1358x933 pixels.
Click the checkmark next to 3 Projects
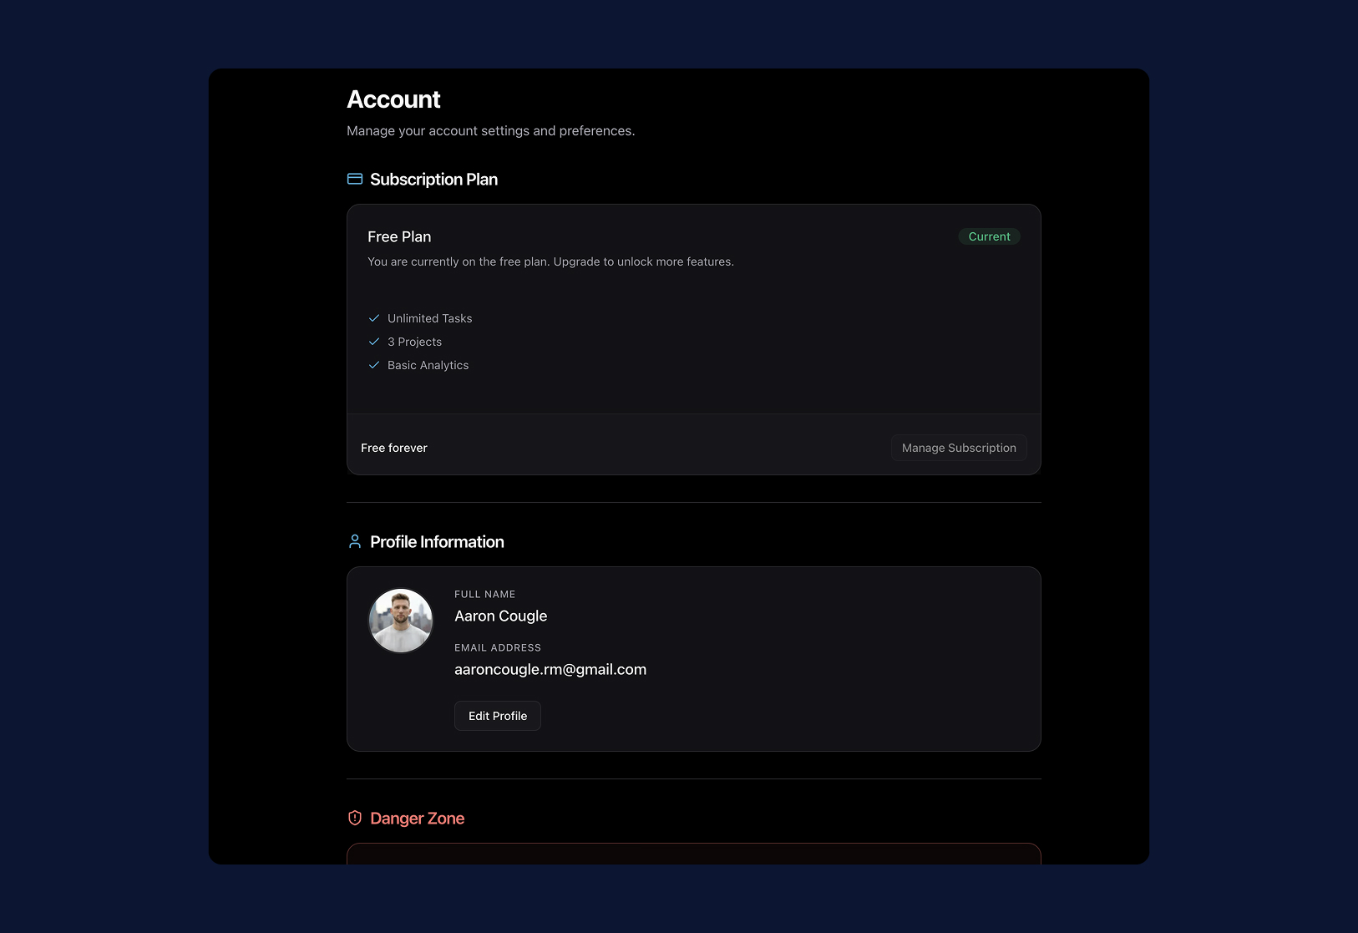click(x=374, y=342)
